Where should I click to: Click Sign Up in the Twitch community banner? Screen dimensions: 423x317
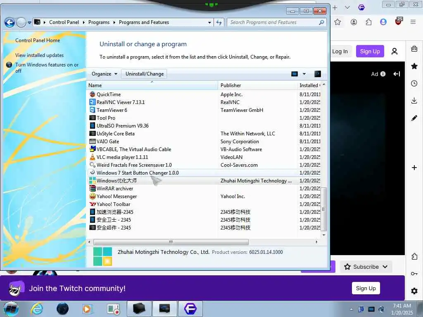point(366,288)
